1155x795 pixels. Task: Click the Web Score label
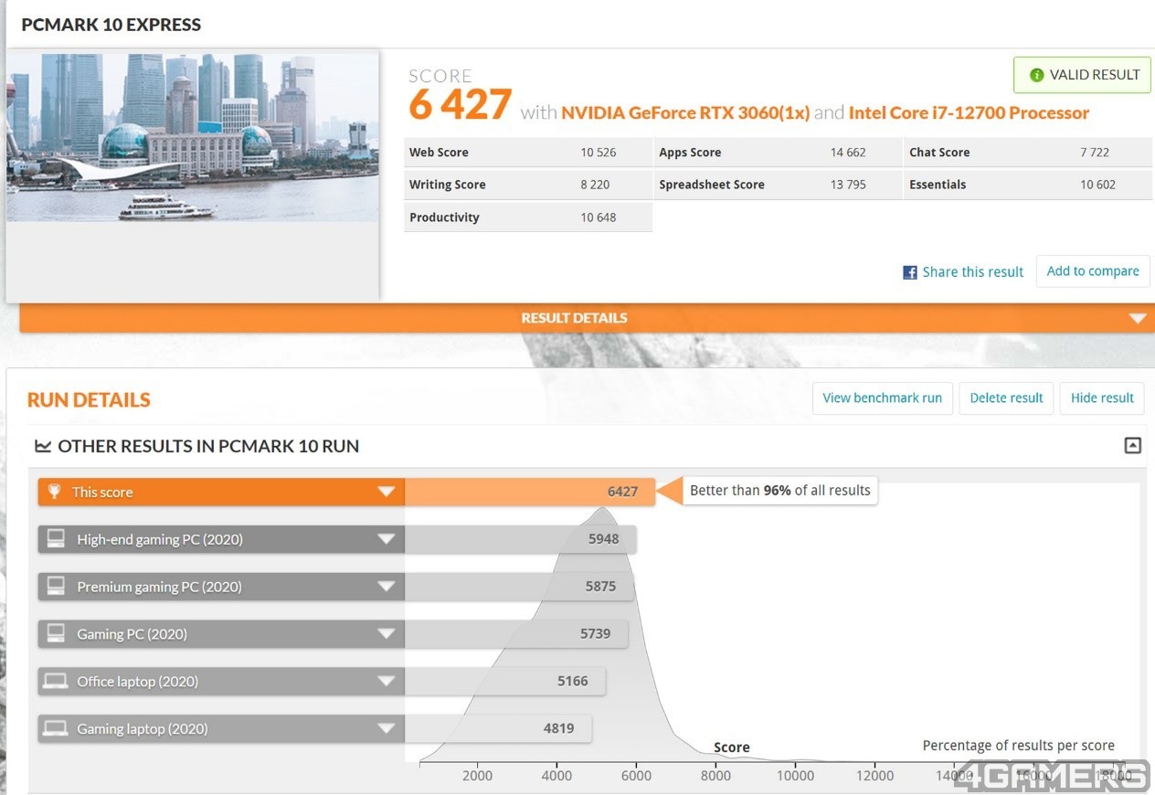click(439, 153)
